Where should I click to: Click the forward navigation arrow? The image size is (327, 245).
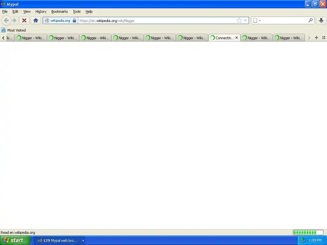pyautogui.click(x=14, y=20)
